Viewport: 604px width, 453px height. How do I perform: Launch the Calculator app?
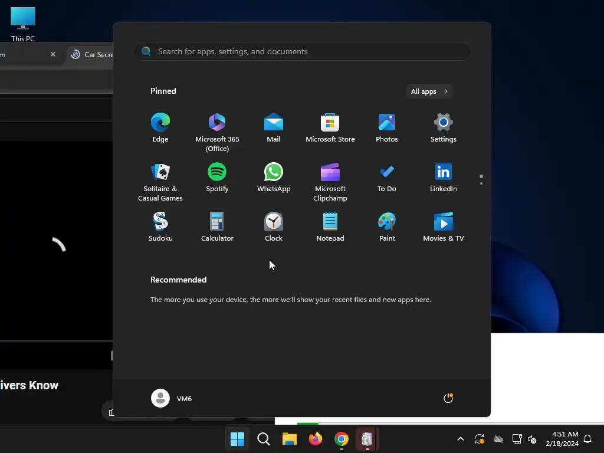(217, 227)
